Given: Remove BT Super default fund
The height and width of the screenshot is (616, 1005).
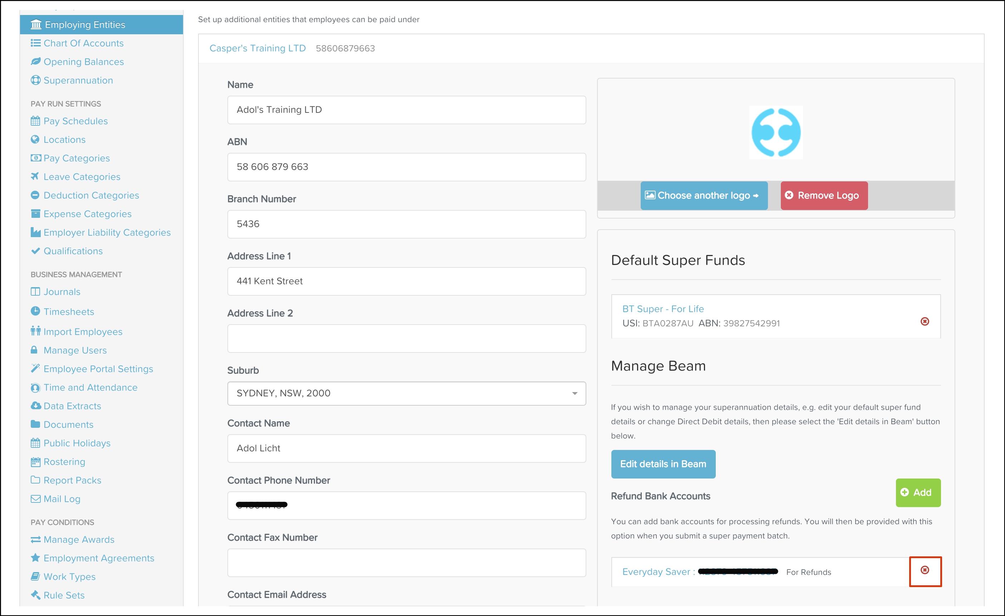Looking at the screenshot, I should point(925,321).
